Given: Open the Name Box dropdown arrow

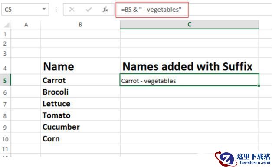Looking at the screenshot, I should [x=44, y=9].
